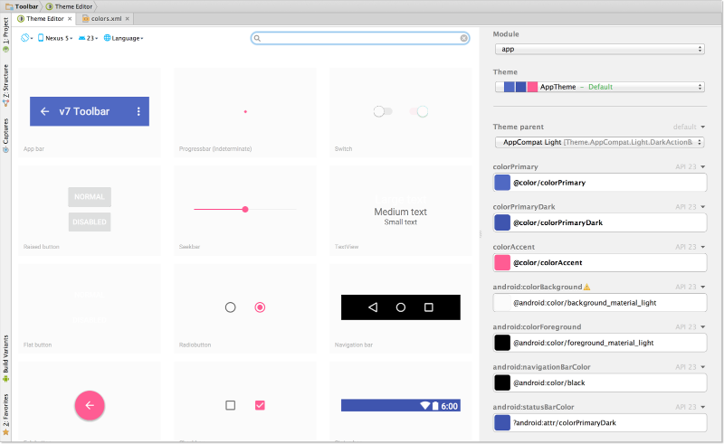Click the pink seekbar thumb
Screen dimensions: 724x444
click(x=245, y=209)
